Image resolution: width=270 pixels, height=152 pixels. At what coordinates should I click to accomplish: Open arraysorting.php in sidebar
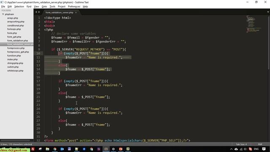[16, 22]
